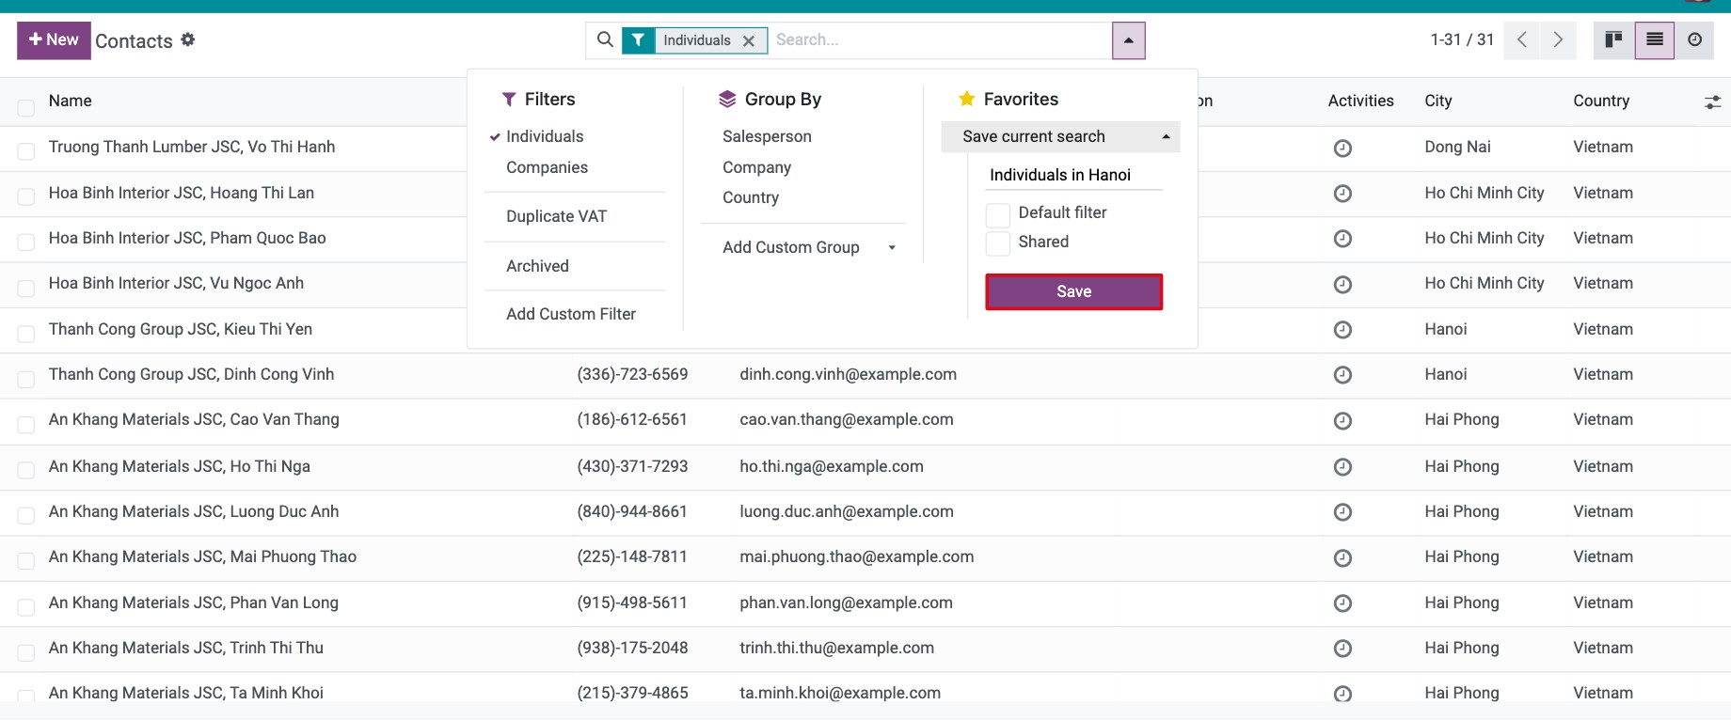The height and width of the screenshot is (720, 1731).
Task: Click the purple Save button
Action: point(1073,291)
